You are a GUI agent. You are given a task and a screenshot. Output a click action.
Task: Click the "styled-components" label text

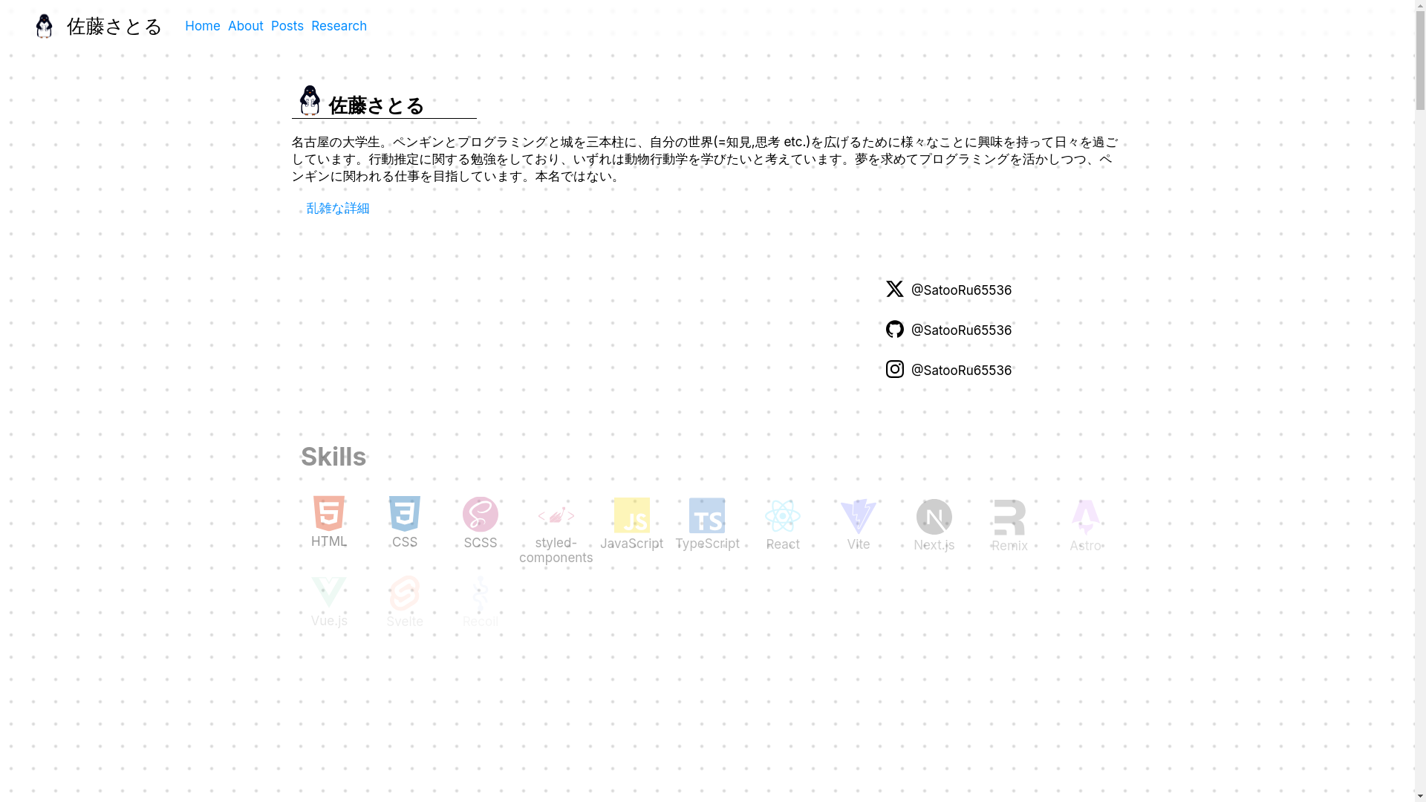pos(556,550)
